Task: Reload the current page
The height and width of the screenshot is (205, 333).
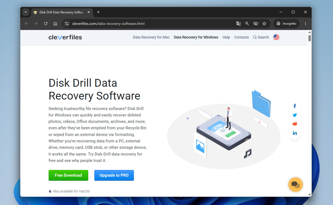Action: (46, 24)
